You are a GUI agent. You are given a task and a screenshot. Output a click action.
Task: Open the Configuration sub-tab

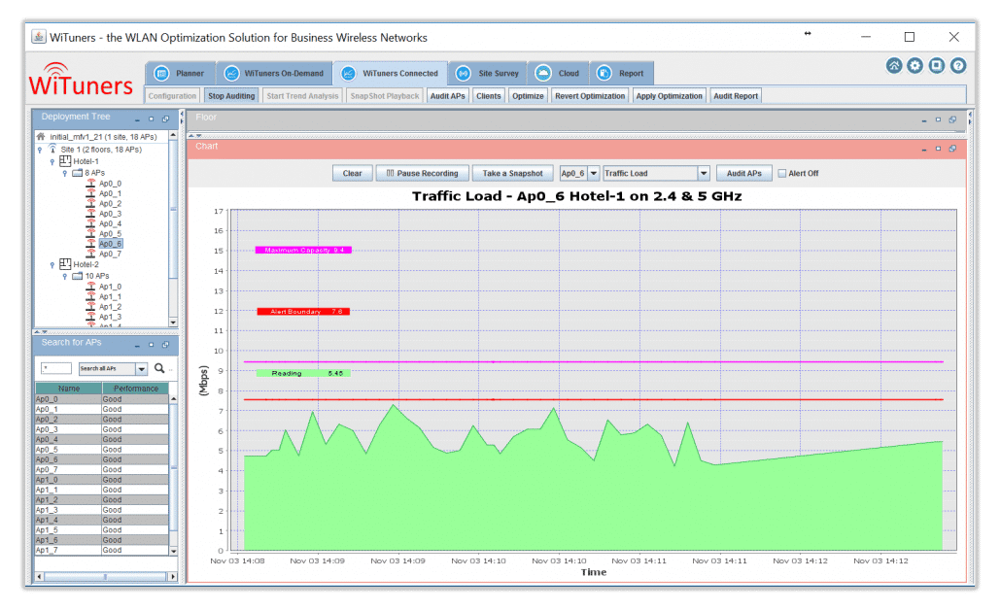click(x=172, y=96)
